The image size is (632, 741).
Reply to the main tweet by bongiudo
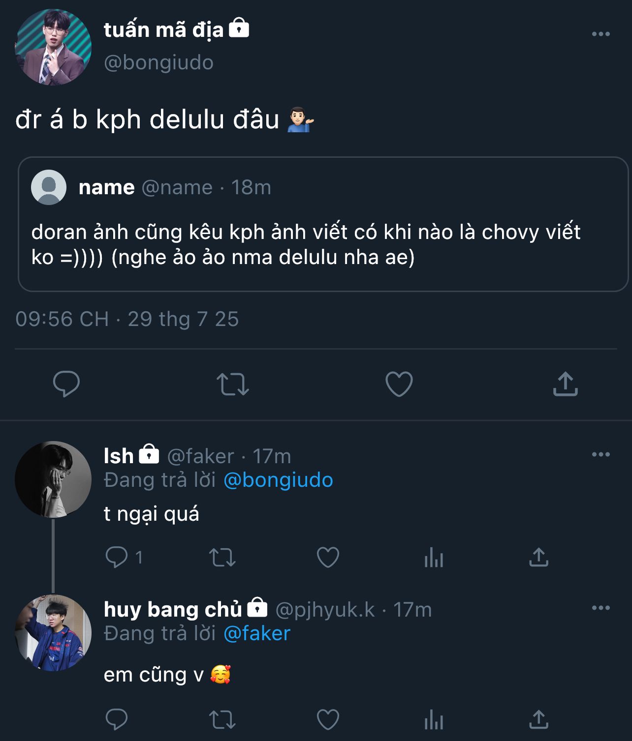tap(66, 384)
